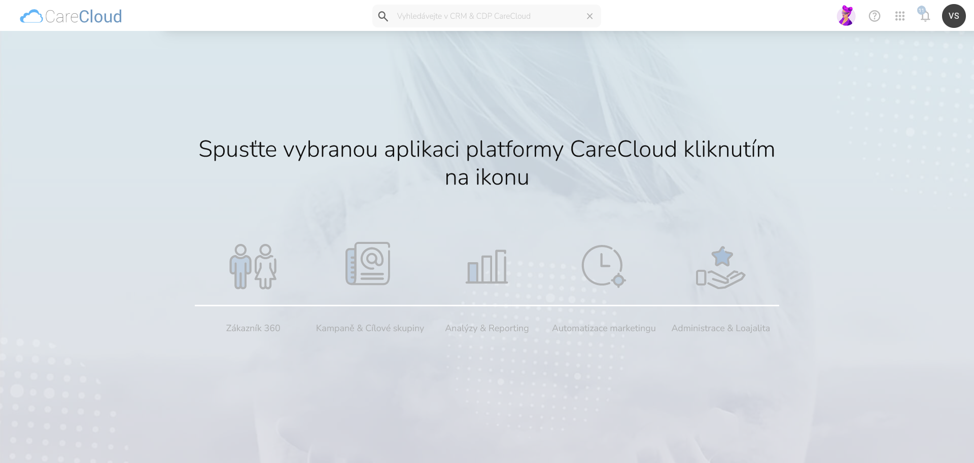Open the apps grid menu
Image resolution: width=974 pixels, height=463 pixels.
coord(900,16)
